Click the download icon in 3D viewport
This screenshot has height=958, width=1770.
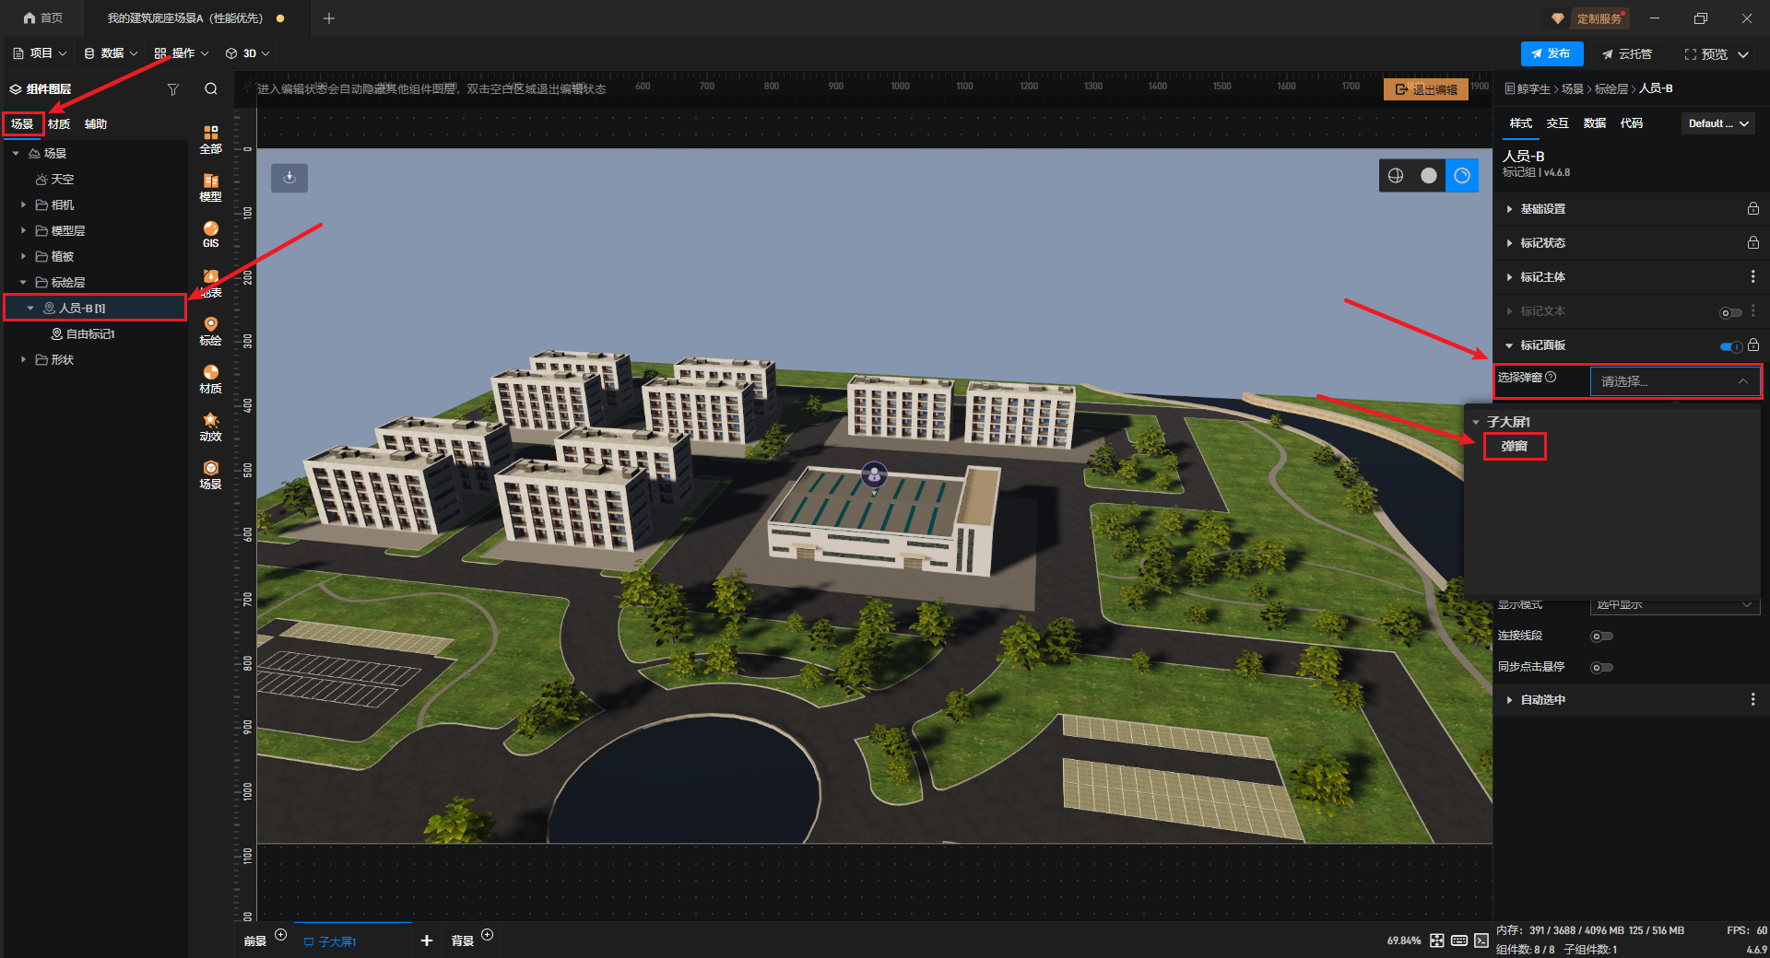tap(289, 177)
